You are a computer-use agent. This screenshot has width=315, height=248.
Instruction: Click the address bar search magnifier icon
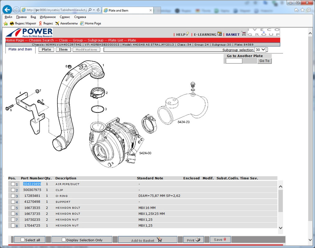(90, 10)
